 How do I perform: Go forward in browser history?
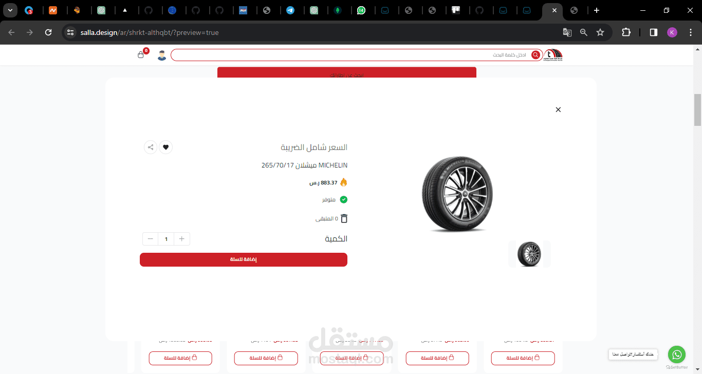(30, 32)
